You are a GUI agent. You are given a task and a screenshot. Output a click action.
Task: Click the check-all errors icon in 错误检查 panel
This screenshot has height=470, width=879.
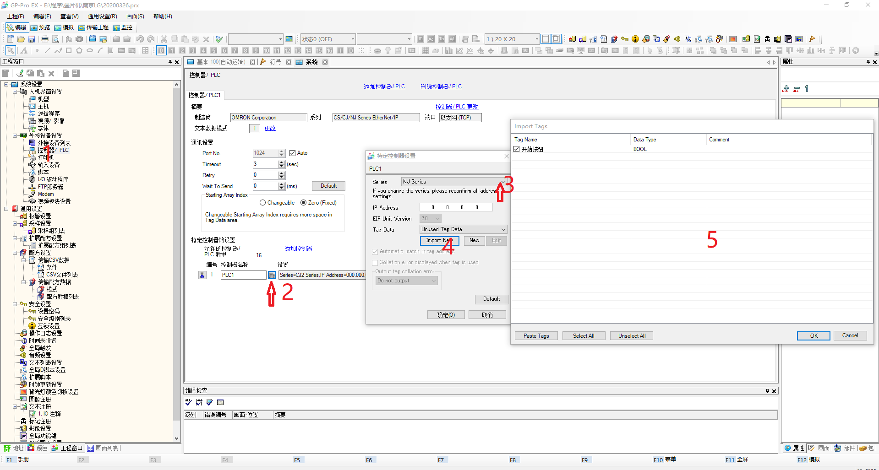point(188,402)
